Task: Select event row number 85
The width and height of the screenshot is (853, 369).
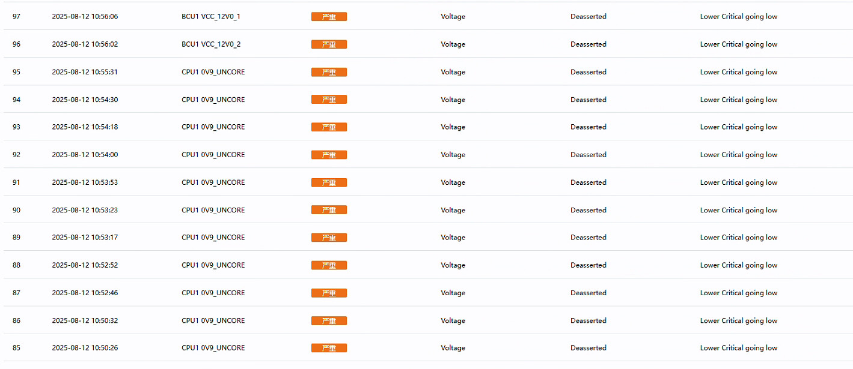Action: [16, 348]
